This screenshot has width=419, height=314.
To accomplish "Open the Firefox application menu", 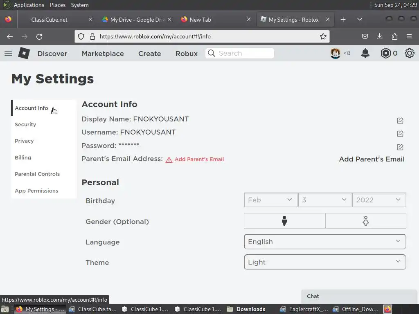I will coord(409,36).
